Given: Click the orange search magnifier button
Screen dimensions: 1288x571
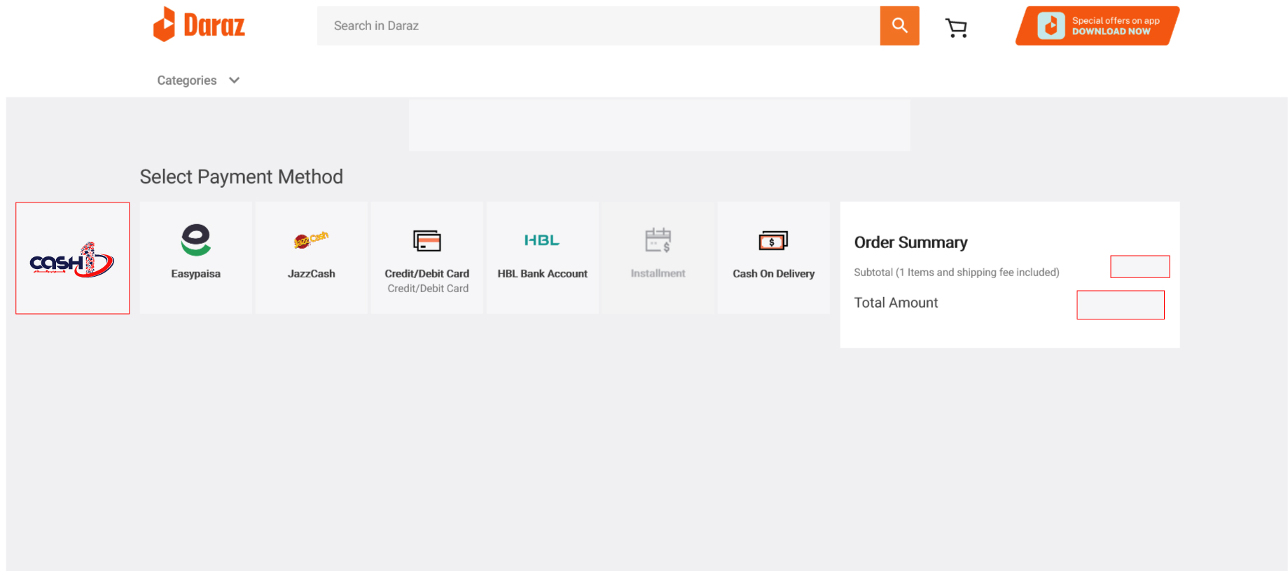Looking at the screenshot, I should pyautogui.click(x=899, y=26).
